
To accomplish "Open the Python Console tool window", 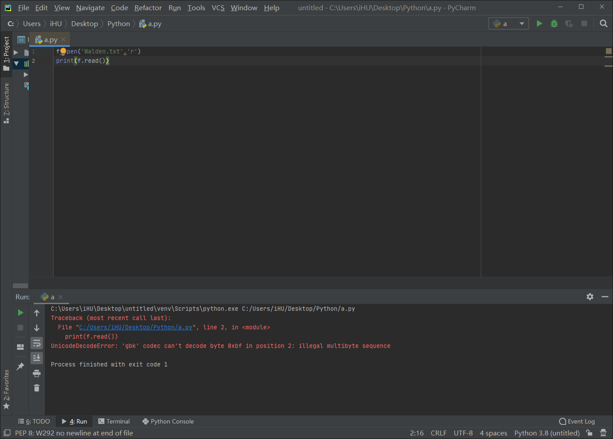I will (168, 421).
